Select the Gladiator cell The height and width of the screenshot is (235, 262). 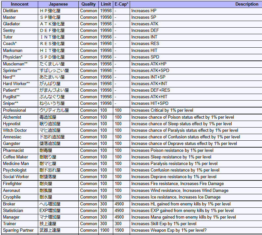pos(20,24)
